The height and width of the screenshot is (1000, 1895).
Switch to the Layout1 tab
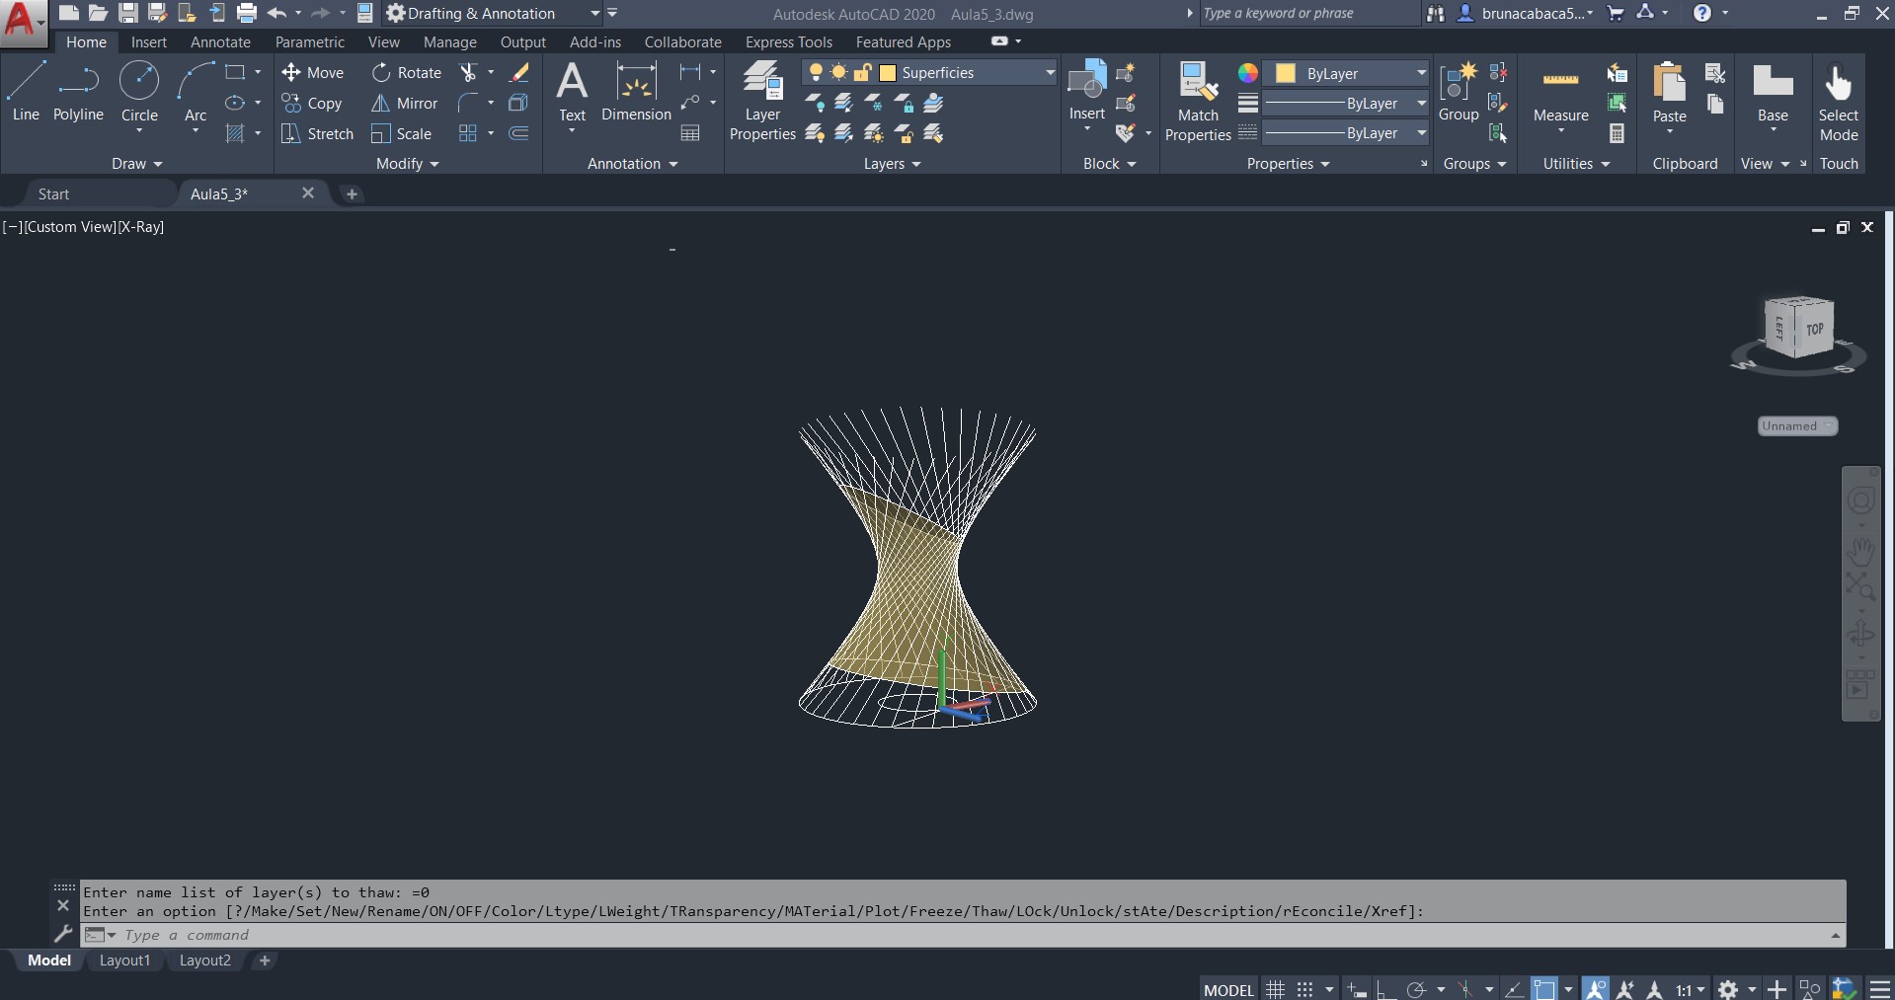tap(125, 960)
